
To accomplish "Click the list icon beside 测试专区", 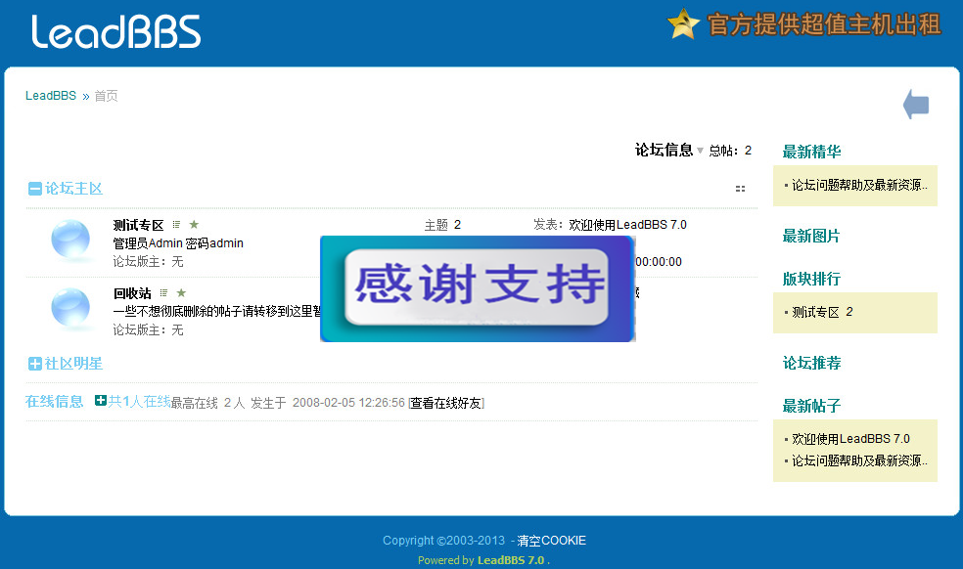I will click(x=176, y=225).
